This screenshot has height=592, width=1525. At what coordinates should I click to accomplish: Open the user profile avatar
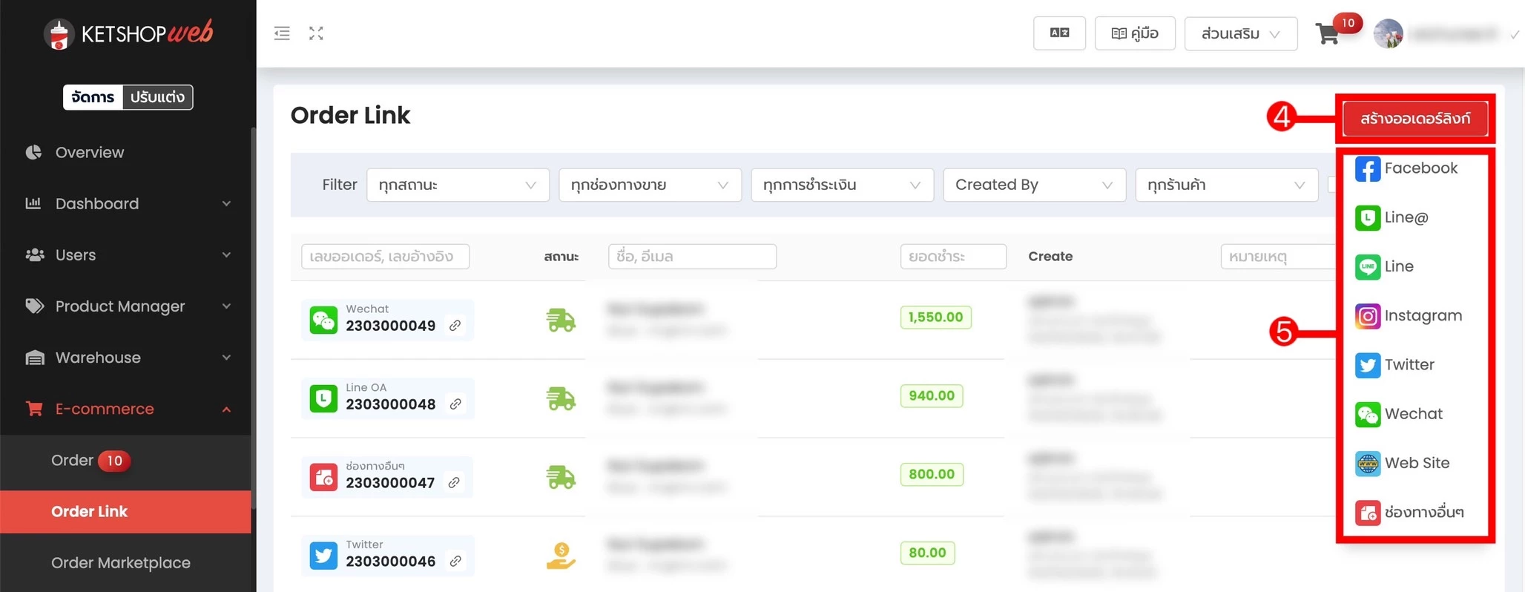pos(1388,33)
